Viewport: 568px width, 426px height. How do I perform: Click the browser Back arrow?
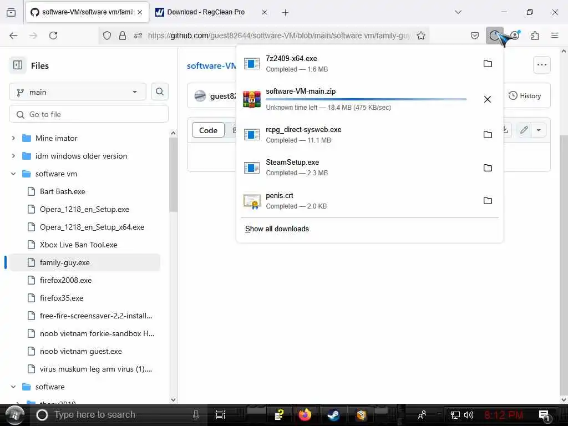pyautogui.click(x=13, y=35)
